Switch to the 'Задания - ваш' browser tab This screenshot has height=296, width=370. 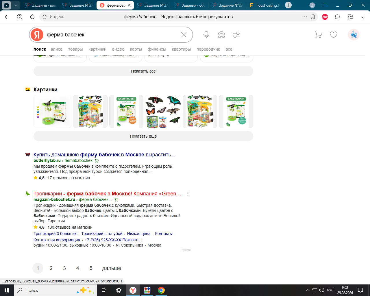point(40,5)
